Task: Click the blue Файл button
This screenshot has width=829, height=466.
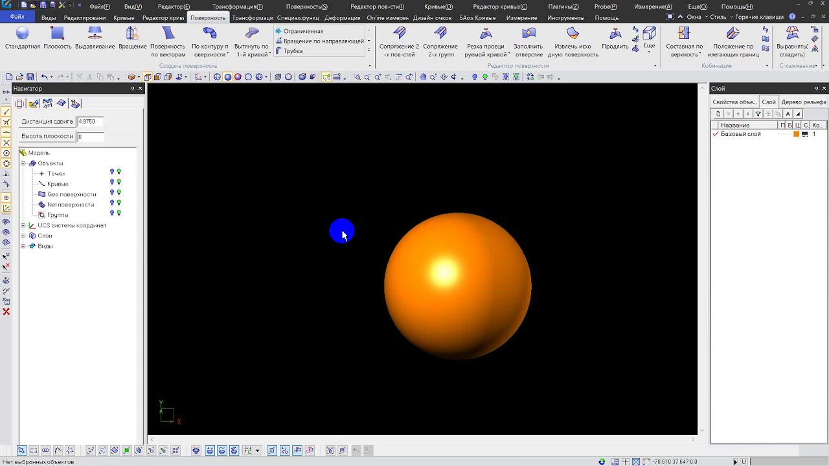Action: click(x=17, y=17)
